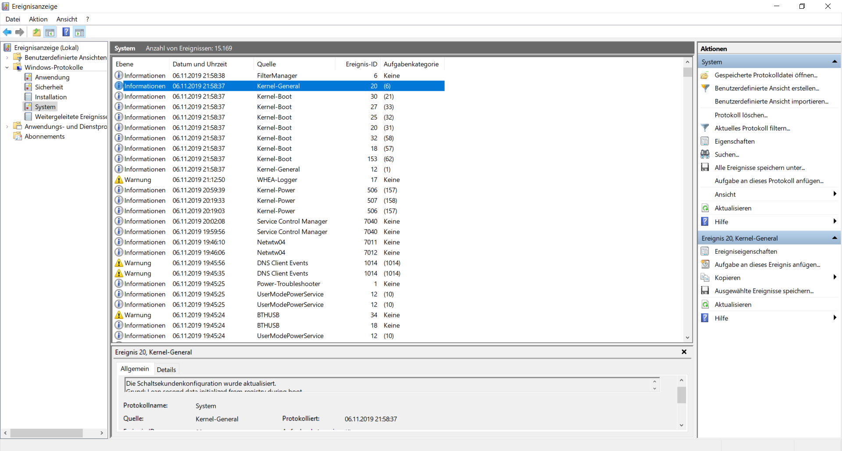Click the Kopieren icon
This screenshot has height=451, width=842.
tap(705, 277)
